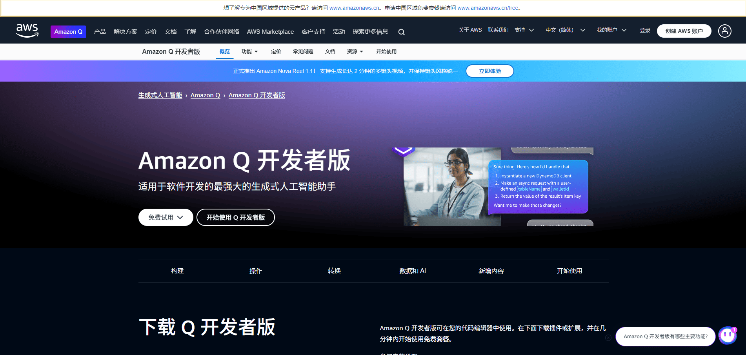Click the www.amazonaws.cn link

coord(354,8)
